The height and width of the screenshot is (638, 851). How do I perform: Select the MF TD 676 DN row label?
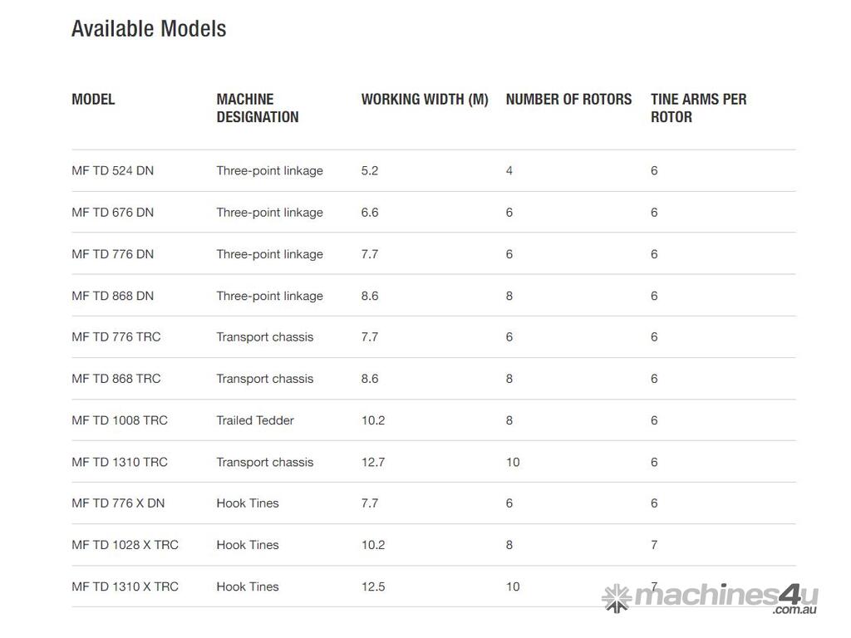coord(112,212)
